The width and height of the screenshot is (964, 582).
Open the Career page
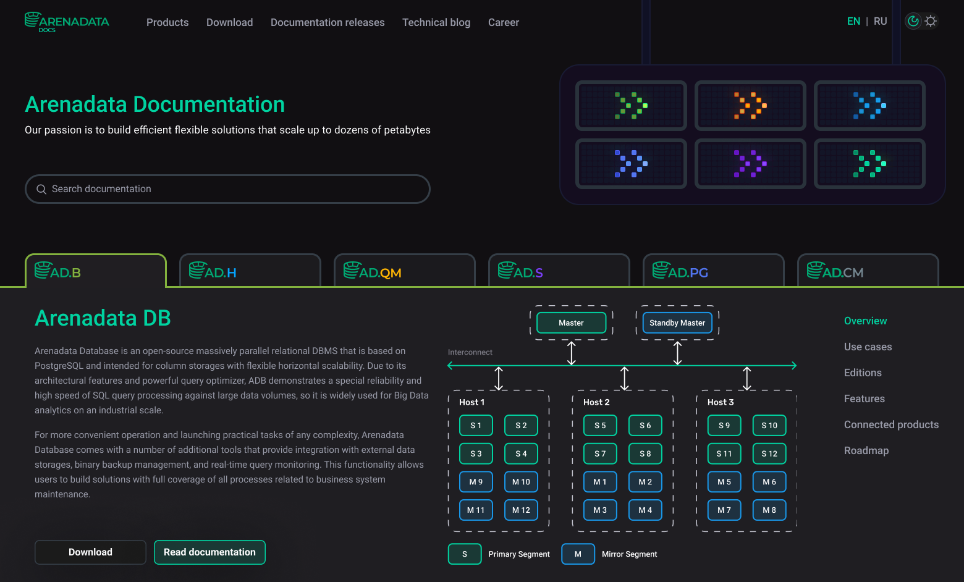click(504, 22)
